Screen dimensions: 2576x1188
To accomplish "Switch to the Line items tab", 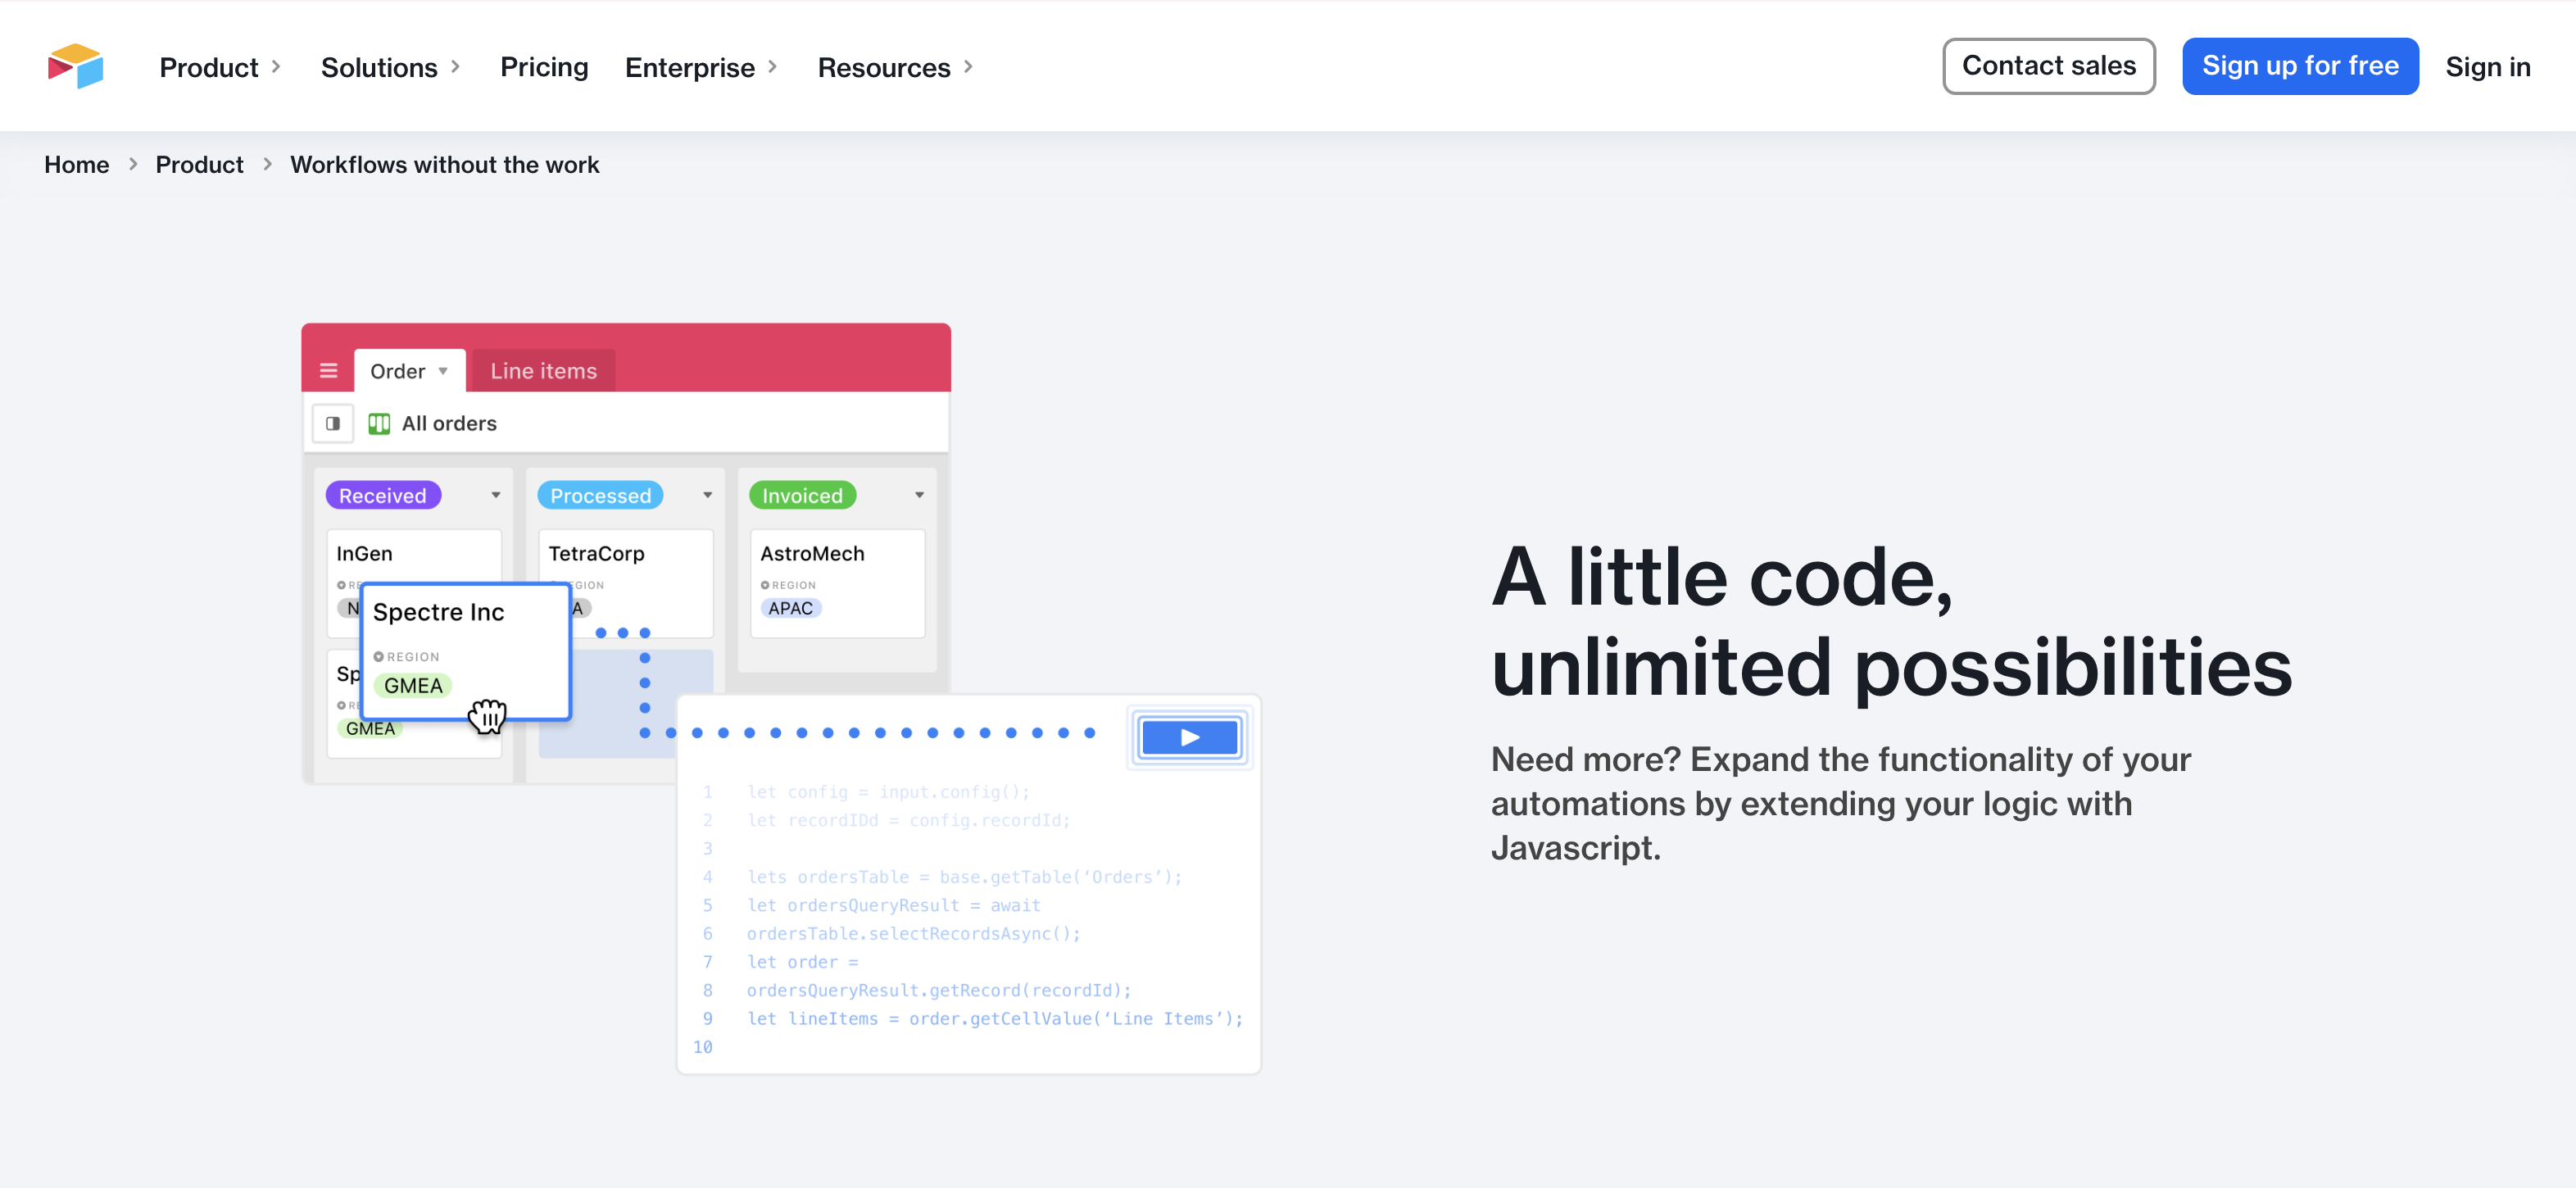I will point(543,371).
